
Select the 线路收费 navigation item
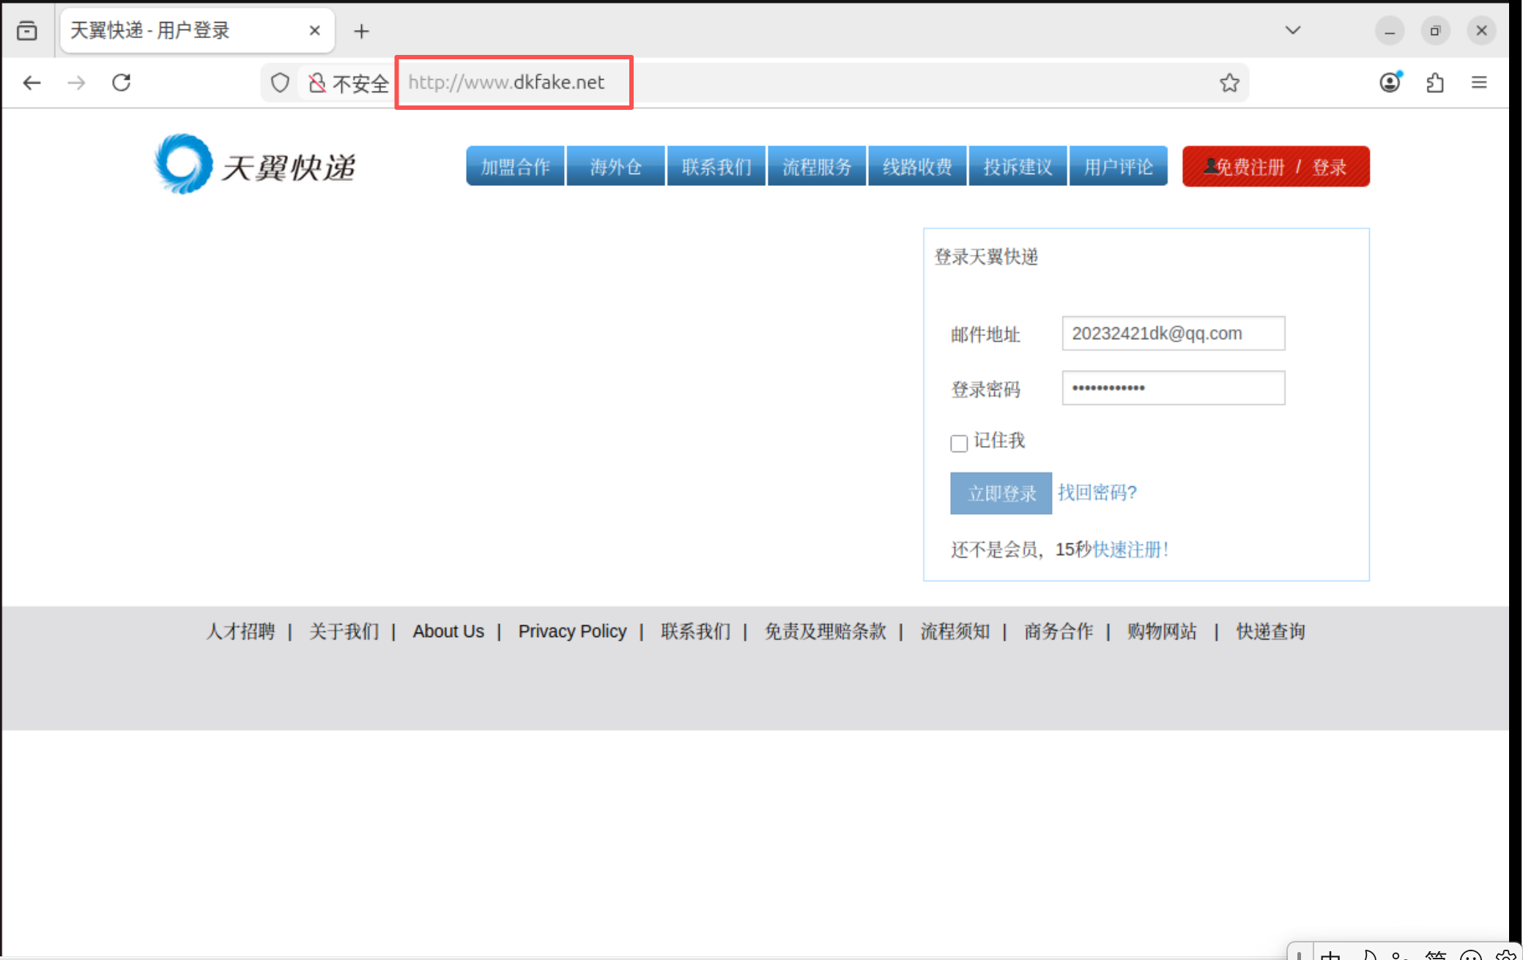point(917,166)
